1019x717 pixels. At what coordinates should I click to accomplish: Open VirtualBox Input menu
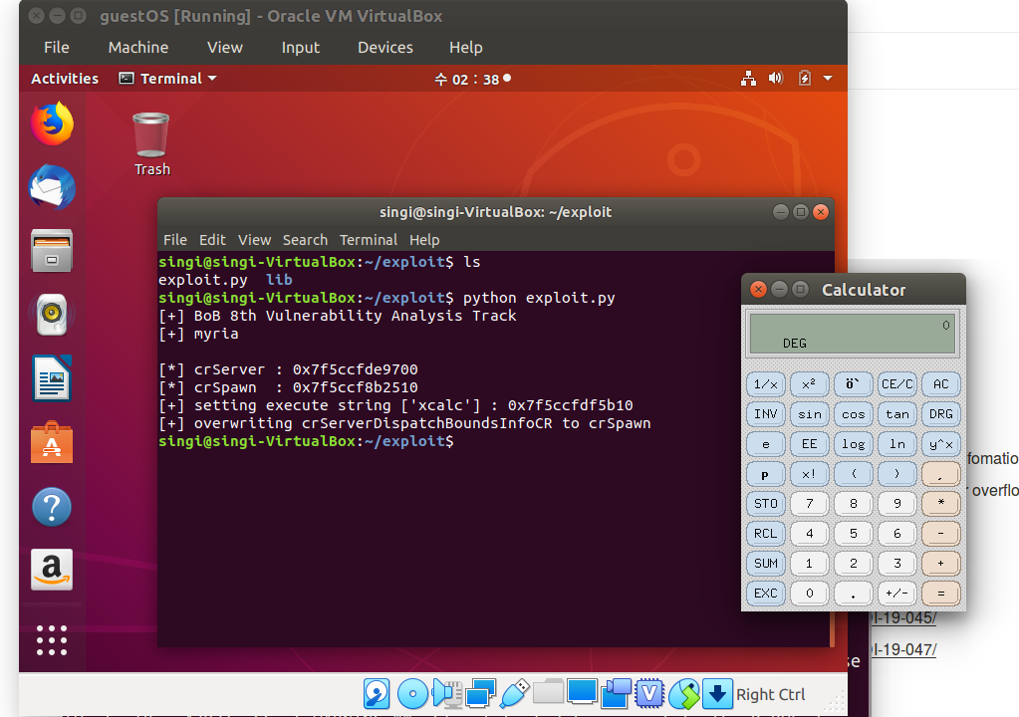(x=300, y=48)
